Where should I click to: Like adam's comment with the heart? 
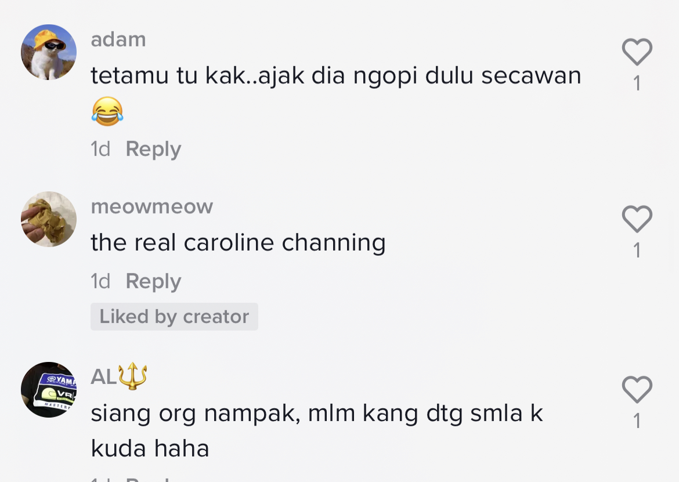(x=637, y=52)
